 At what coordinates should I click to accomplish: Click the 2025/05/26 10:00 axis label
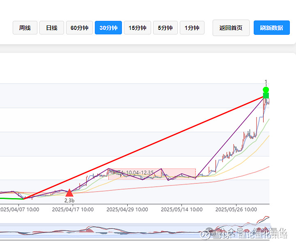[x=236, y=210]
